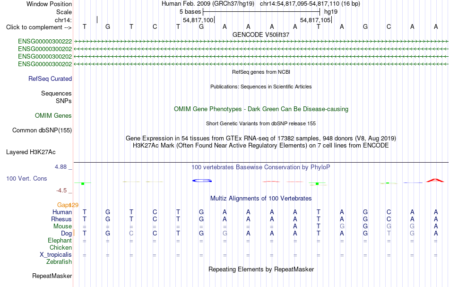449x287 pixels.
Task: Click the OMIM Gene Phenotypes track title
Action: click(261, 109)
